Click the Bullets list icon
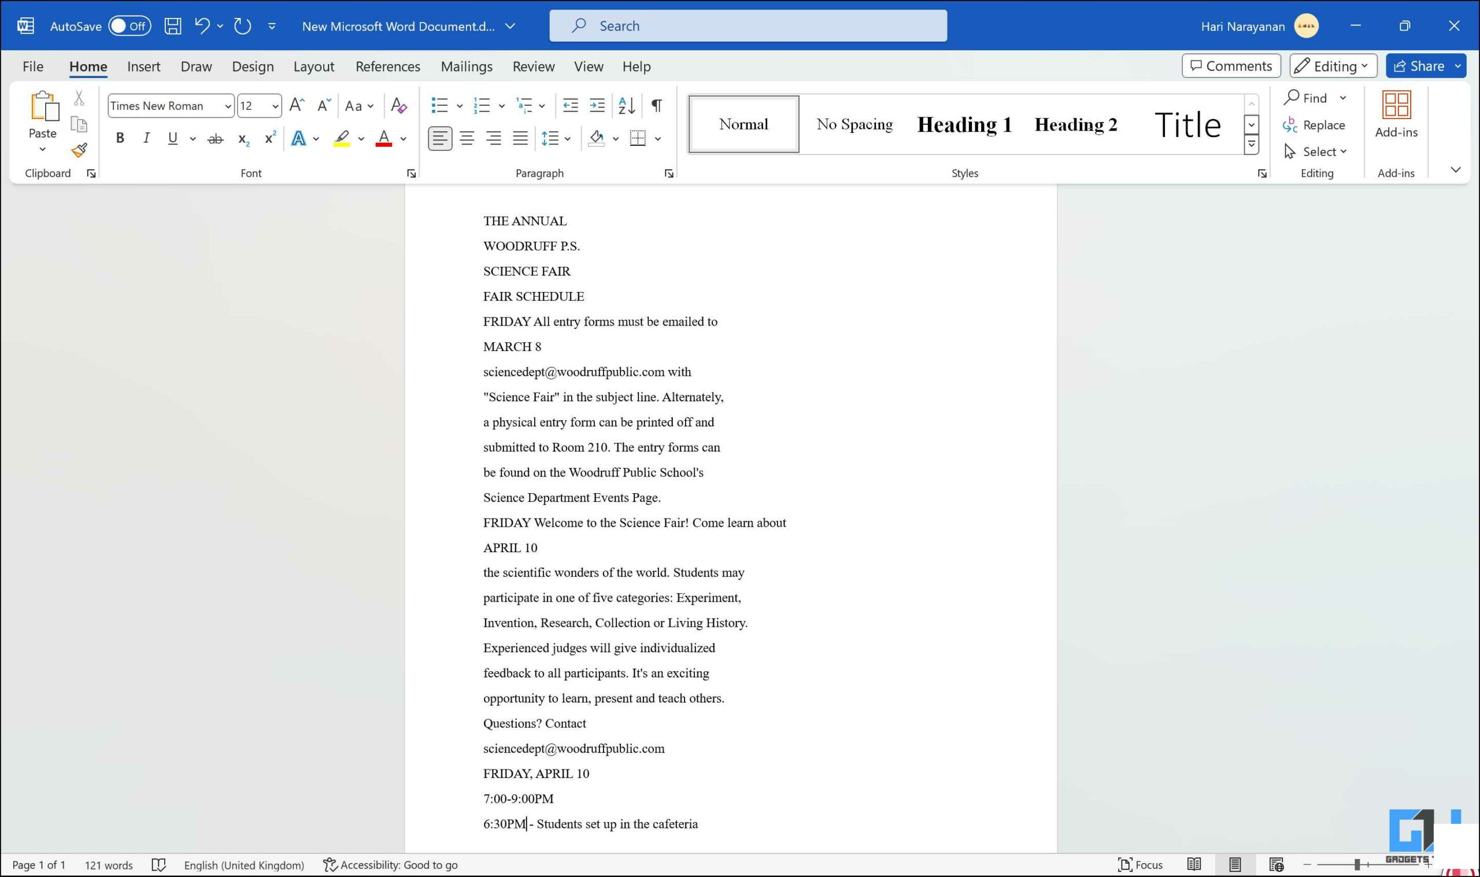 click(x=439, y=105)
